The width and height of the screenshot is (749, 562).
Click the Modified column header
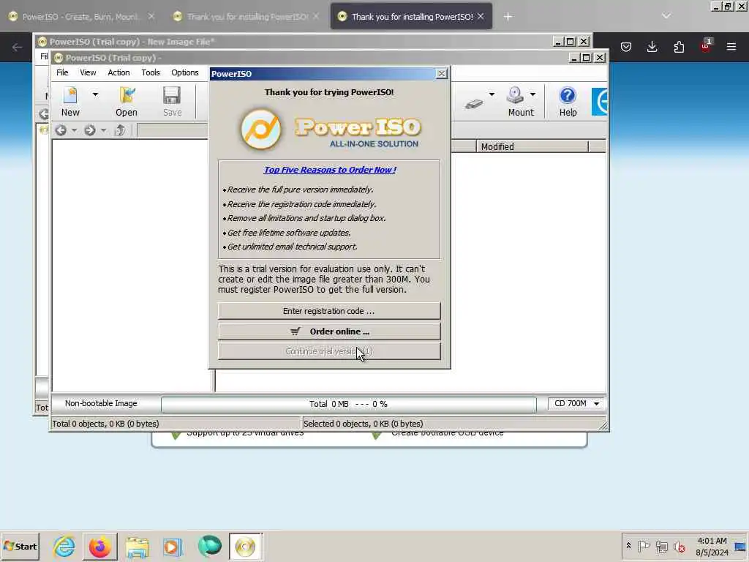pos(532,146)
